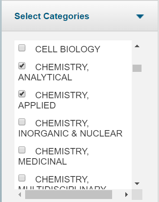Viewport: 159px width, 202px height.
Task: Click the APPLIED label text
Action: (x=37, y=105)
